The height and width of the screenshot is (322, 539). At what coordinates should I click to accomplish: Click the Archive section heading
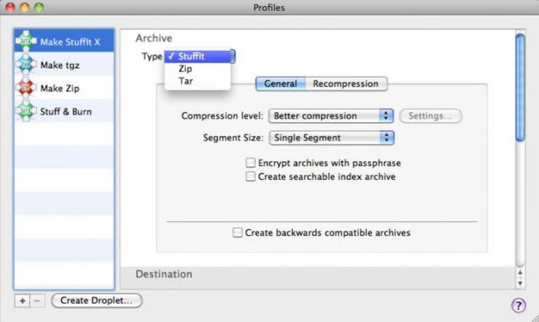click(x=154, y=38)
